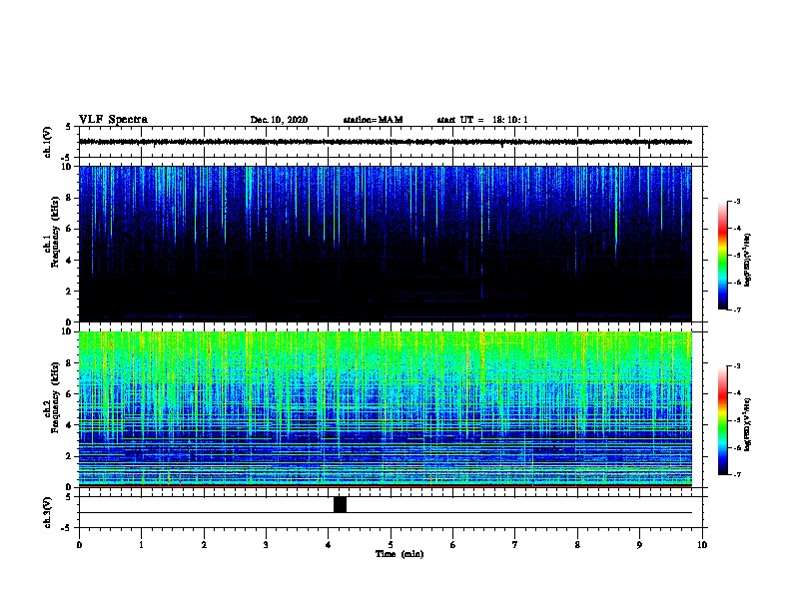Click the "Time (min)" axis title
Image resolution: width=791 pixels, height=611 pixels.
399,554
